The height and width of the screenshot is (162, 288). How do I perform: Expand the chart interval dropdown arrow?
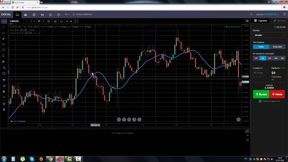point(34,21)
